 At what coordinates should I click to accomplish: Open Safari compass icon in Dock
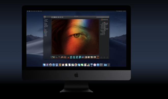[53, 65]
